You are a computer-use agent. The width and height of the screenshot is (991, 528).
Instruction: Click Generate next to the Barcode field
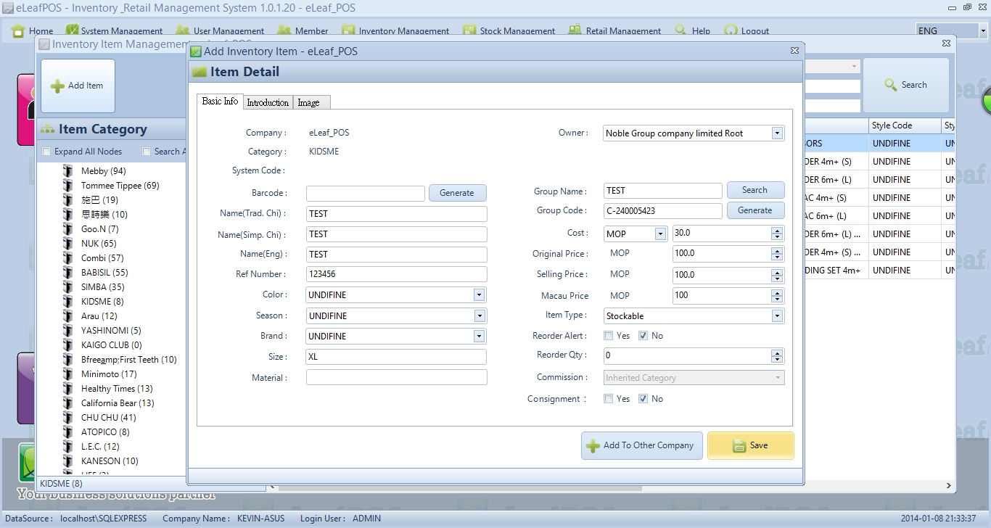[x=457, y=193]
